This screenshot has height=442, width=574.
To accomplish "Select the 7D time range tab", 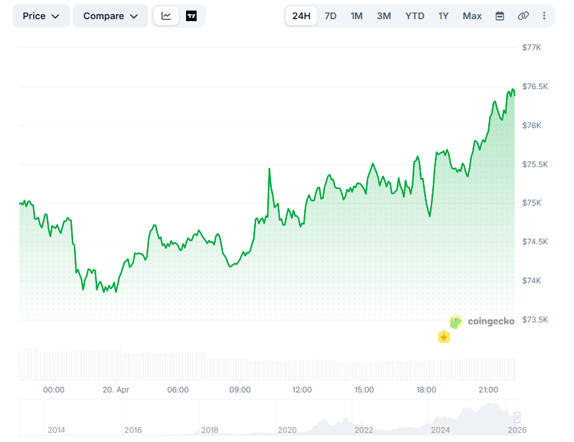I will point(329,15).
